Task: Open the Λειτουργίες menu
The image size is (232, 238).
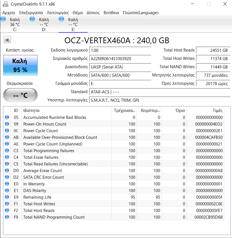Action: [x=58, y=13]
